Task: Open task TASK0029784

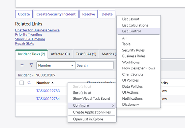Action: coord(48,99)
